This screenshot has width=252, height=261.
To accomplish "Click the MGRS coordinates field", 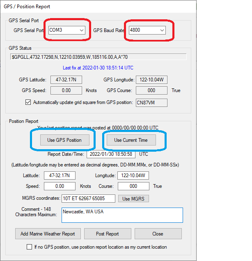I will 88,199.
